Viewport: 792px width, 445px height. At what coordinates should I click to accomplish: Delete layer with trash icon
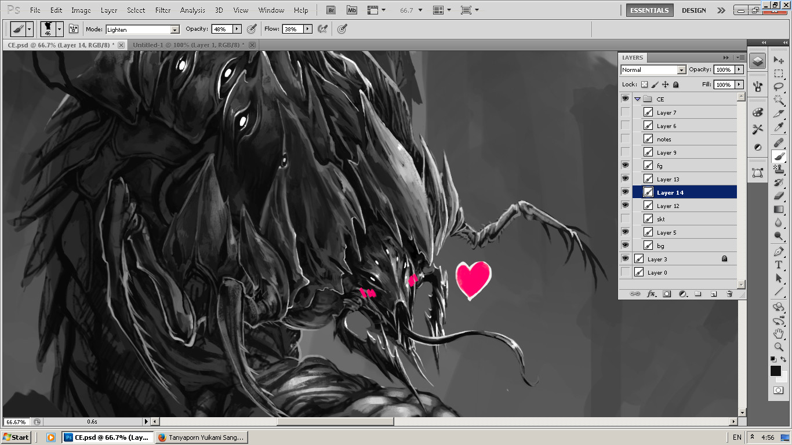coord(730,294)
